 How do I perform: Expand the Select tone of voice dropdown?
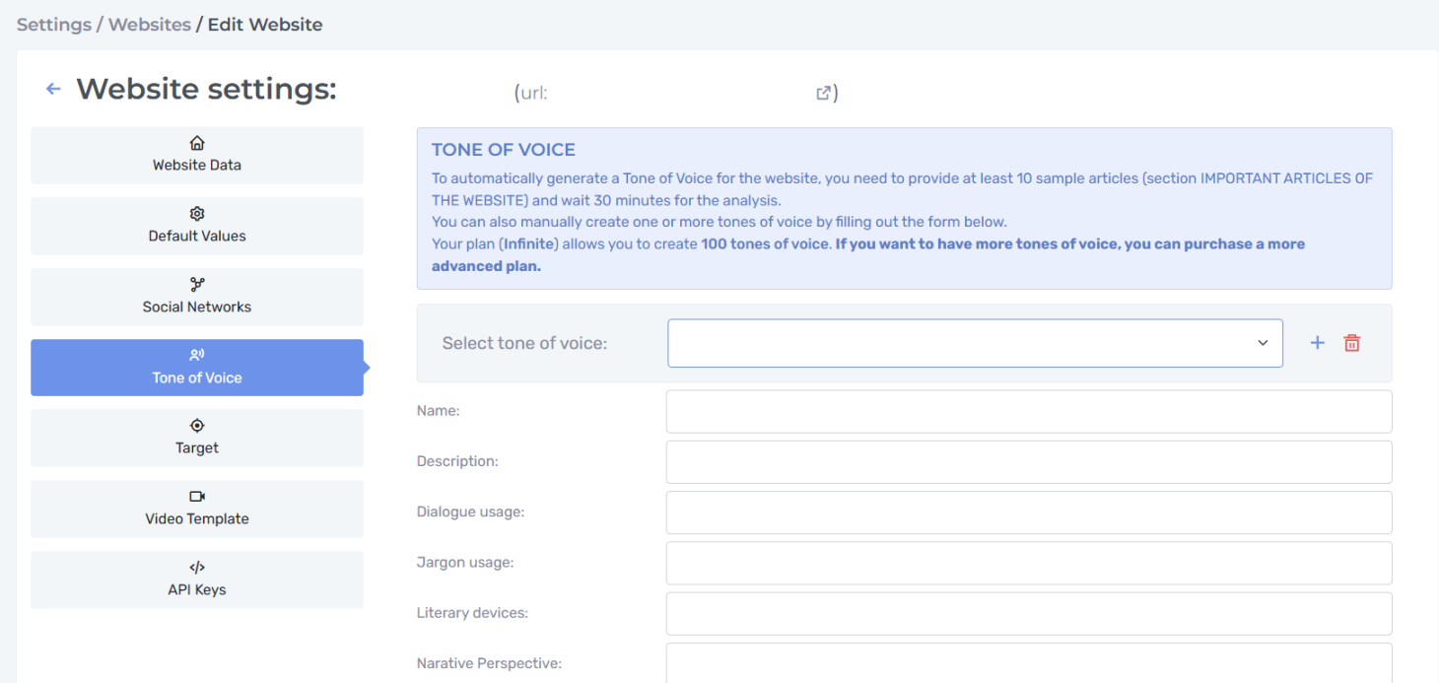tap(975, 343)
